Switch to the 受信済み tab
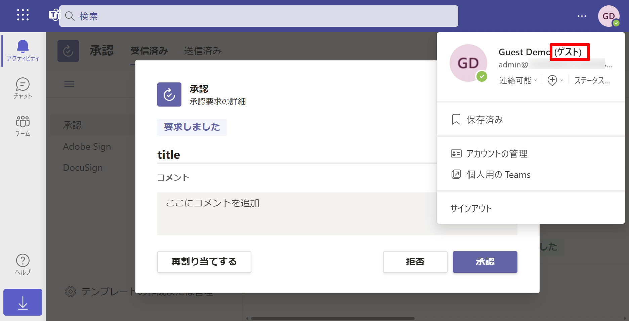 (x=149, y=51)
